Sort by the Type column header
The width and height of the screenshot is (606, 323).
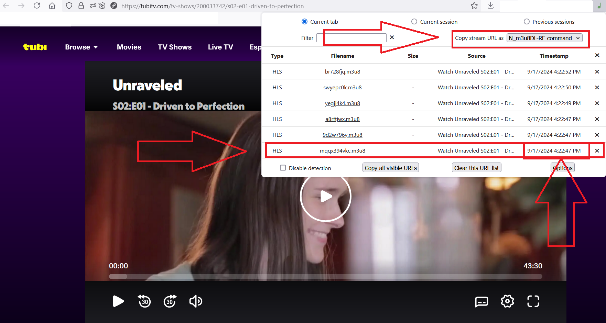(x=277, y=56)
